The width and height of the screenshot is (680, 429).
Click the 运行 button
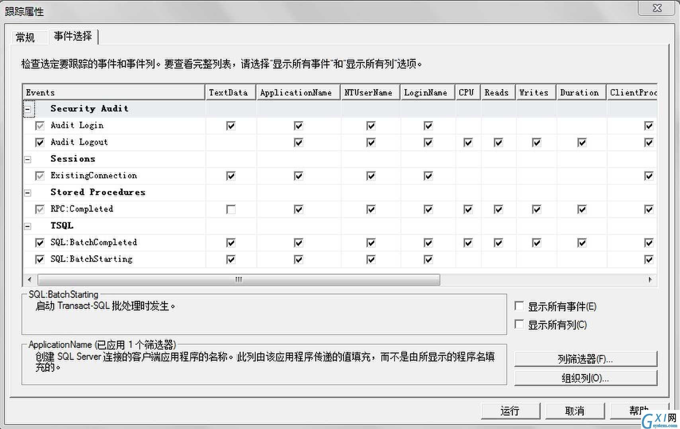click(x=510, y=411)
